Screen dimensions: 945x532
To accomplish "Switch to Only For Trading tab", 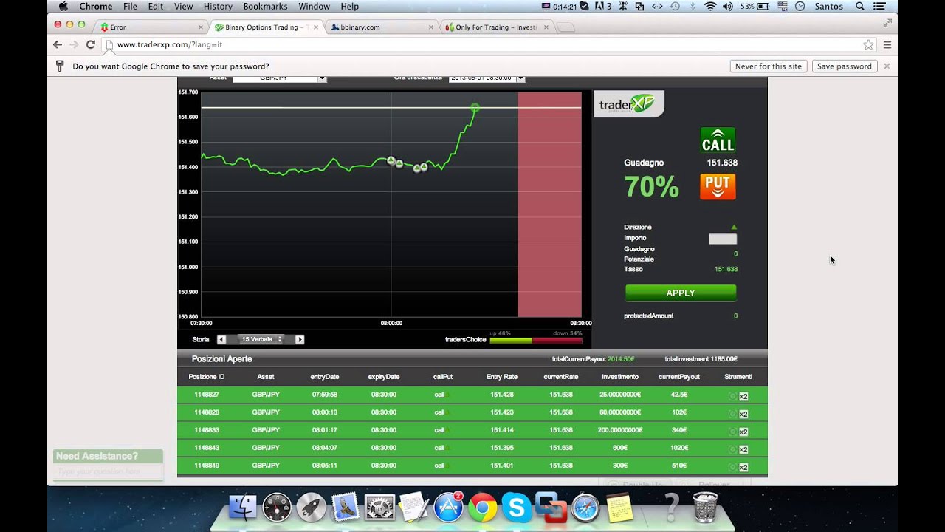I will pyautogui.click(x=496, y=27).
